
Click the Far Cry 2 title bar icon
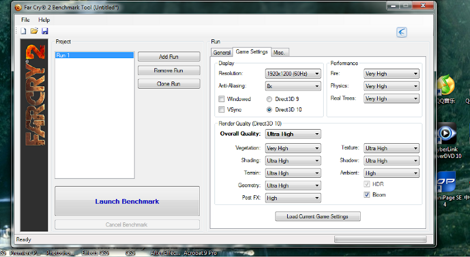coord(18,8)
